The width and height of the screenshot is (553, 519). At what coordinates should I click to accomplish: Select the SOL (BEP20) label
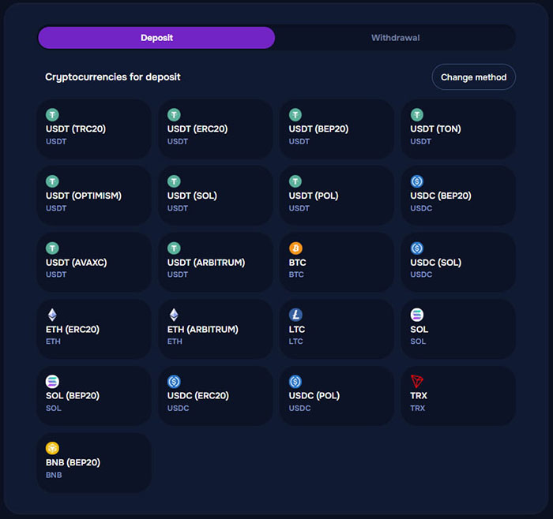[73, 396]
